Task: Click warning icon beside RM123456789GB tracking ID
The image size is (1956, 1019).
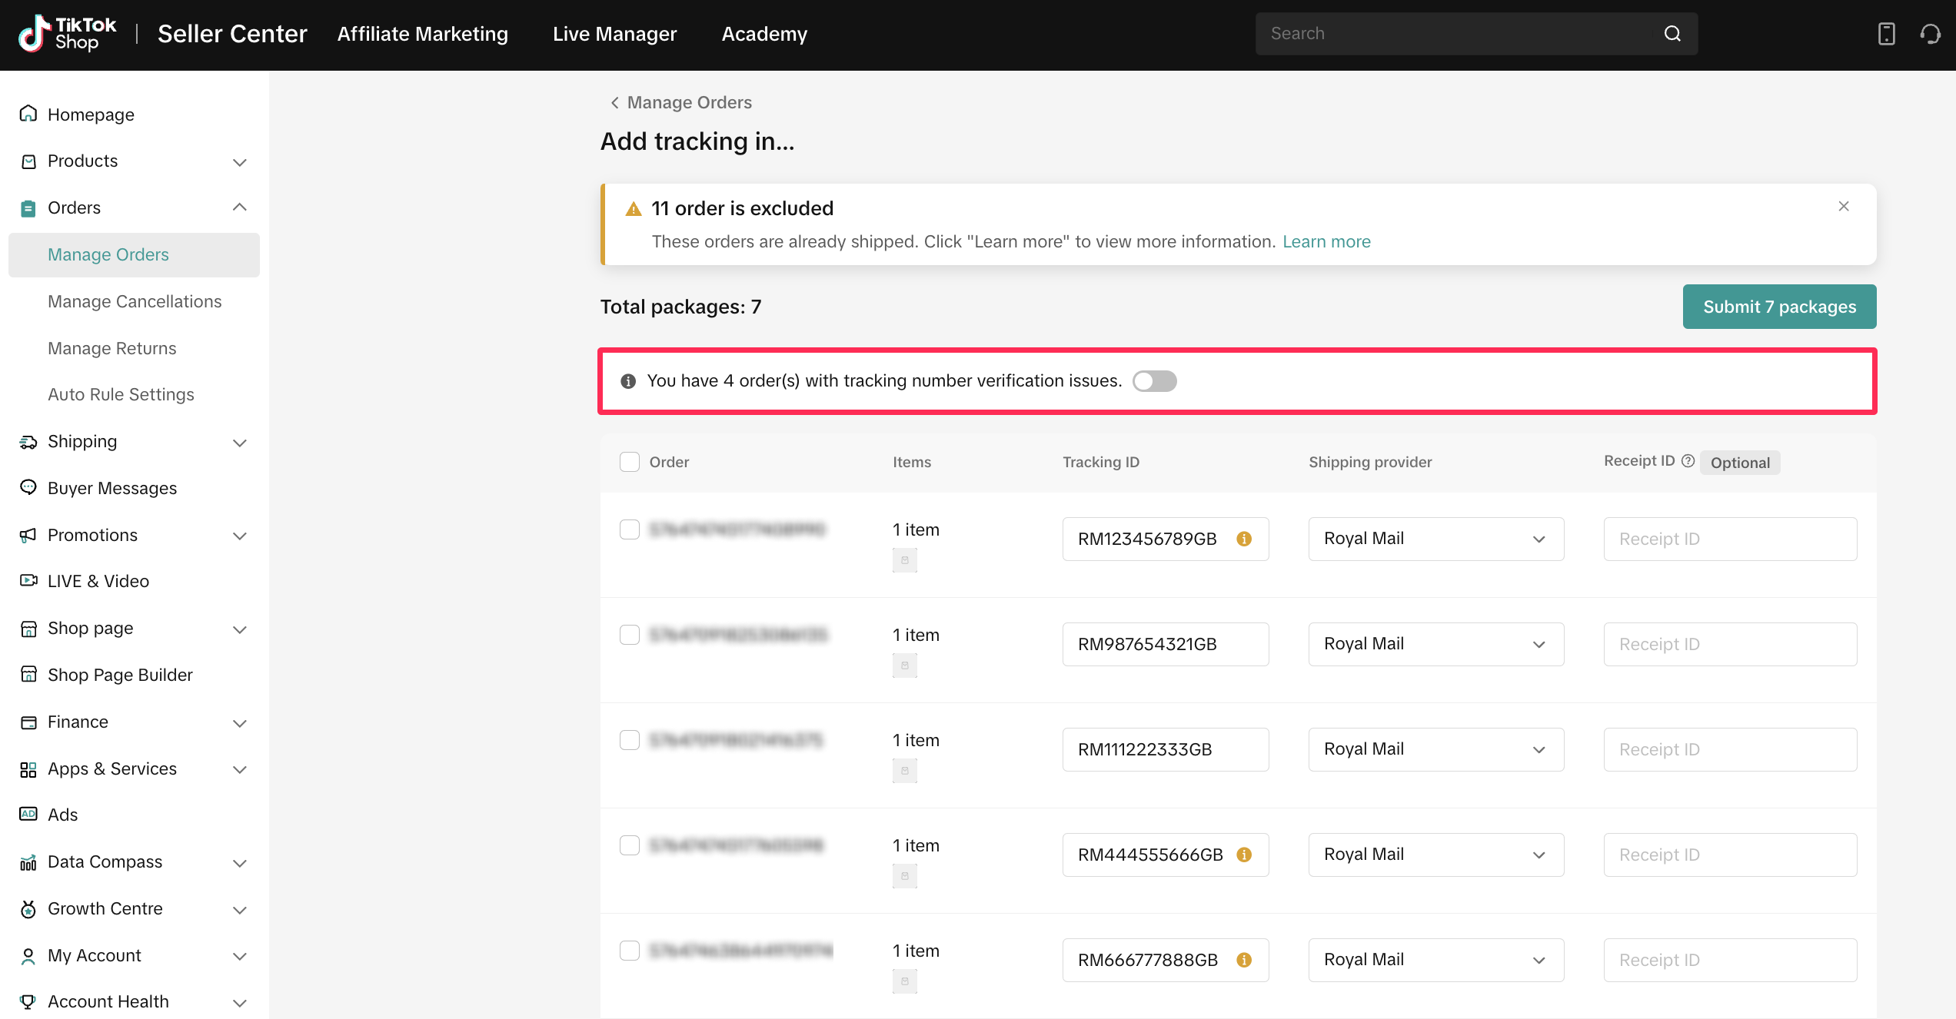Action: pyautogui.click(x=1244, y=539)
